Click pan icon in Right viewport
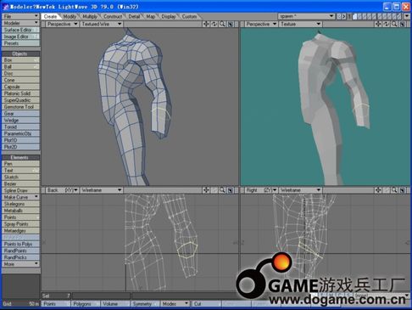 click(378, 190)
